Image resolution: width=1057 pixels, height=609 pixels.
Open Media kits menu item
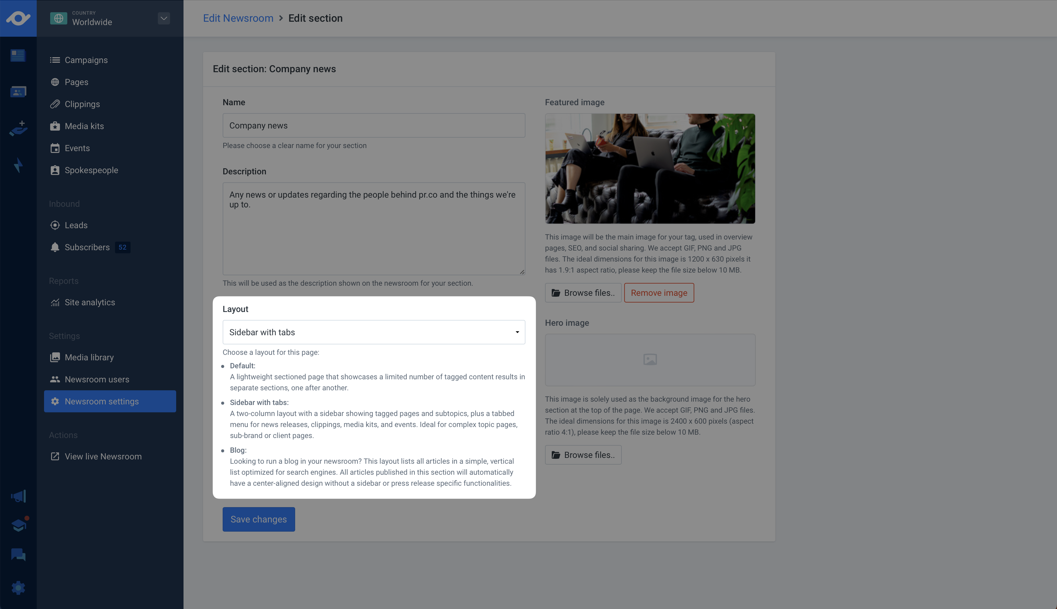[x=84, y=126]
